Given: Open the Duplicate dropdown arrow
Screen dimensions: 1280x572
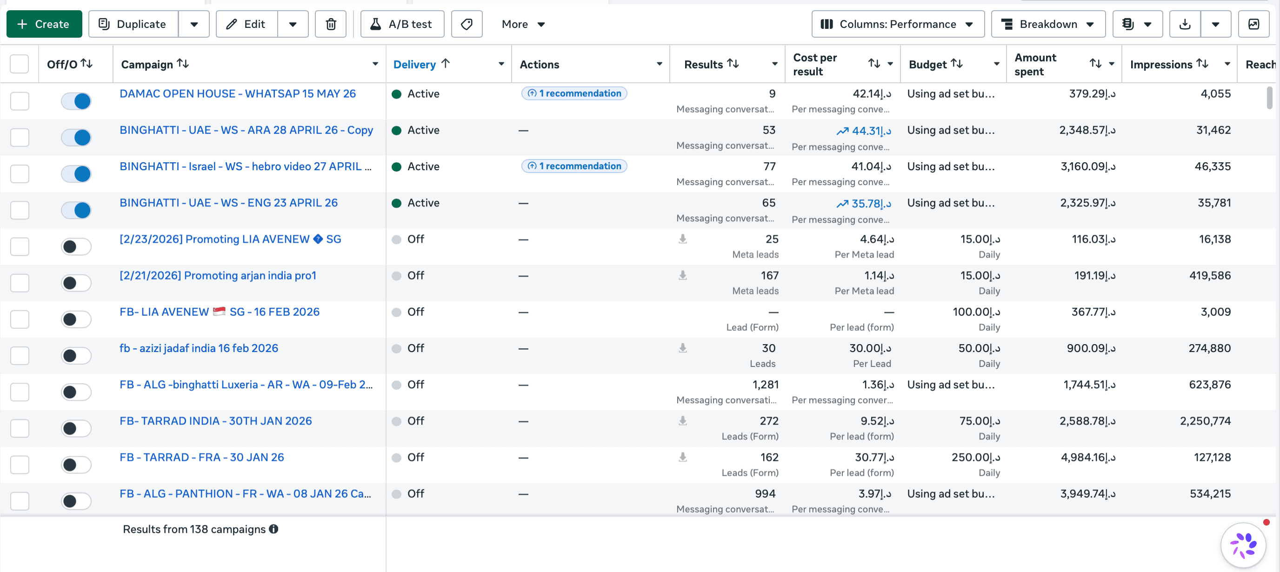Looking at the screenshot, I should [194, 24].
